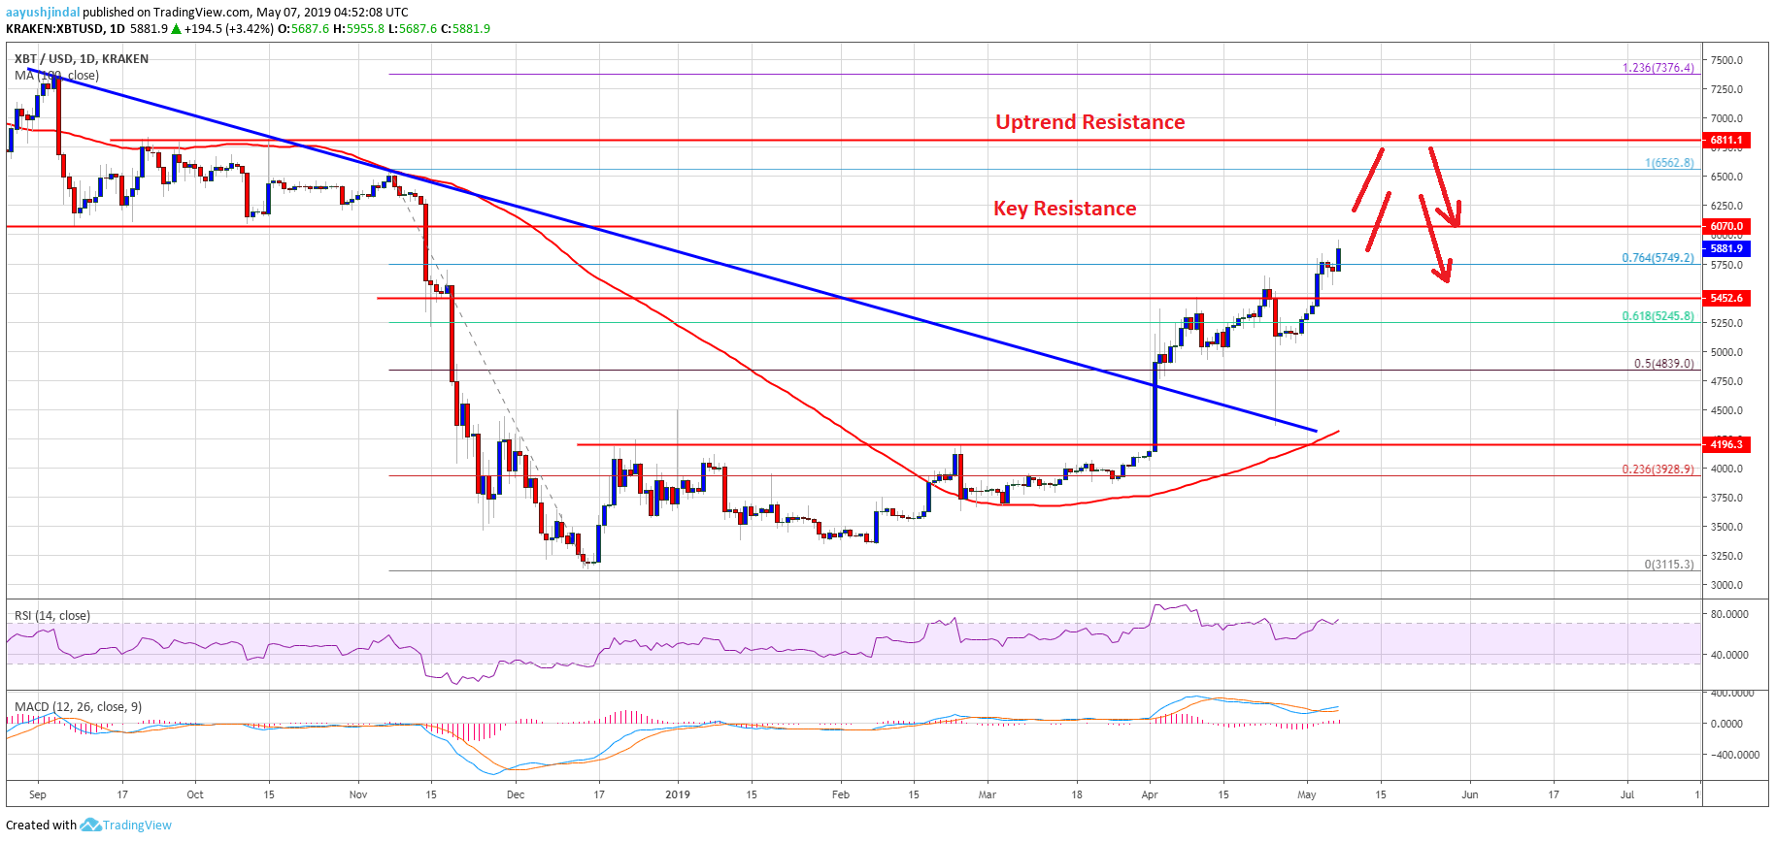1775x842 pixels.
Task: Click the 'Uptrend Resistance' annotation text
Action: coord(1090,122)
